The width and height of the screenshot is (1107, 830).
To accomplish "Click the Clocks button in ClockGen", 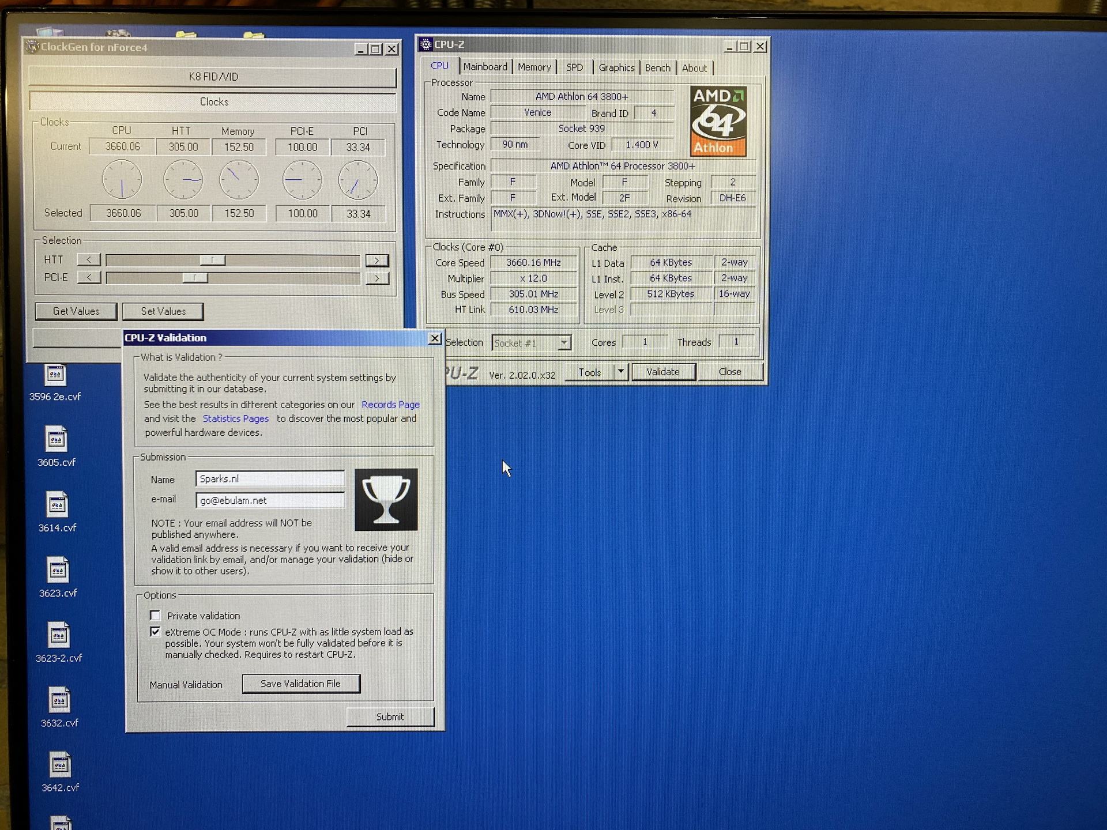I will pyautogui.click(x=213, y=102).
